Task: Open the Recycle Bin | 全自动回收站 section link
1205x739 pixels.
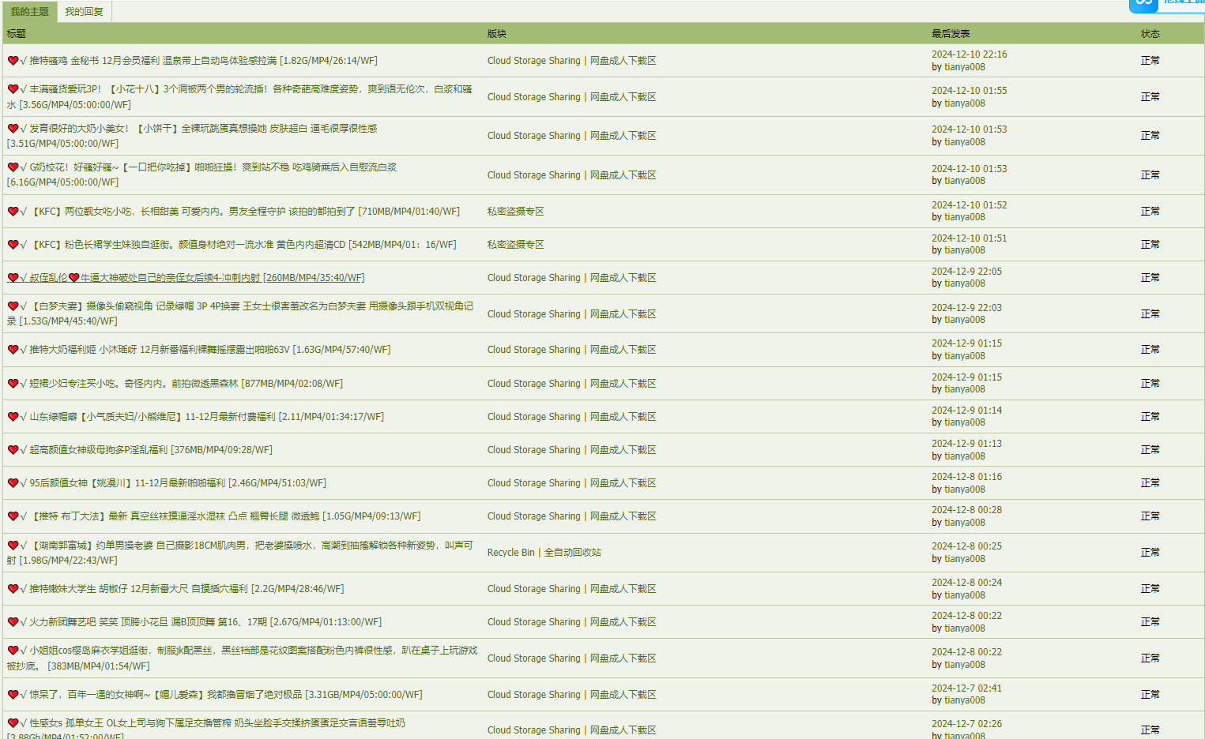Action: coord(544,553)
